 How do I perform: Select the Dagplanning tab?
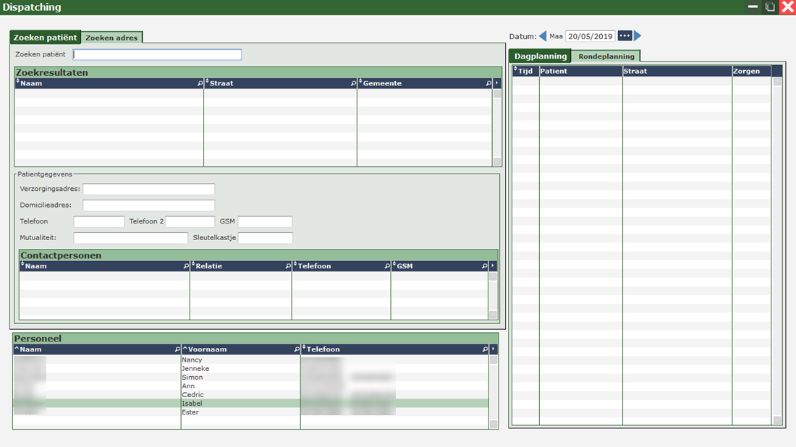click(540, 56)
